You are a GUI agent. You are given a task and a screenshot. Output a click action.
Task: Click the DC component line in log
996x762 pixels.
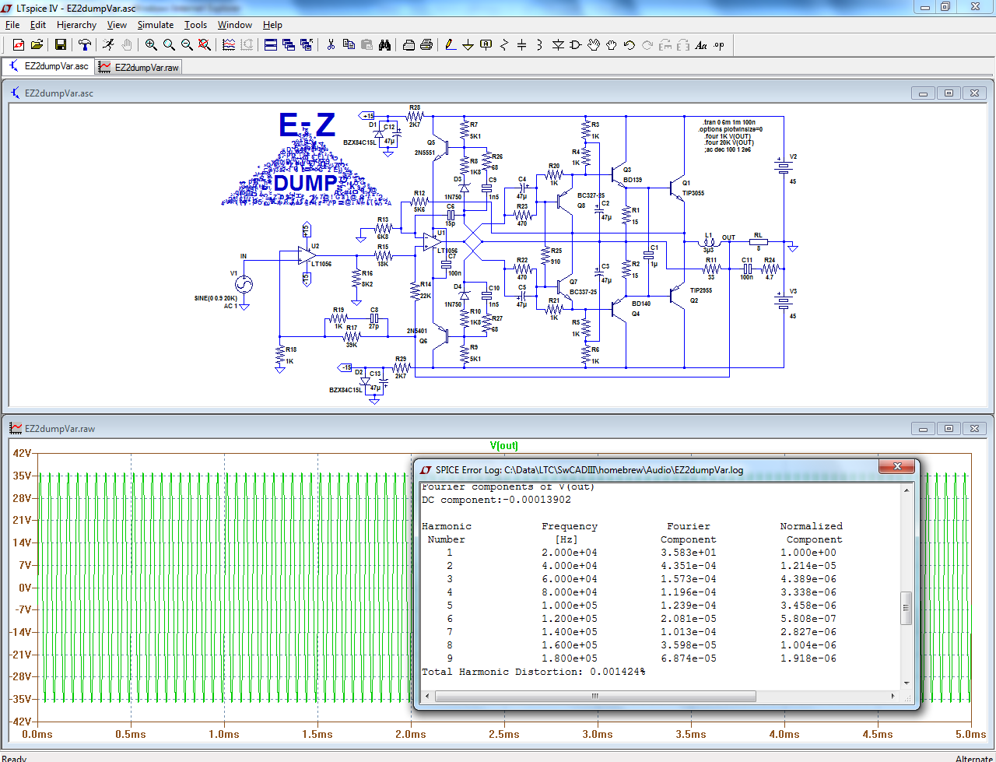point(496,500)
